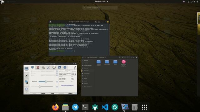Open the blue monitor tab in recorder toolbar
The width and height of the screenshot is (200, 112).
tap(32, 68)
